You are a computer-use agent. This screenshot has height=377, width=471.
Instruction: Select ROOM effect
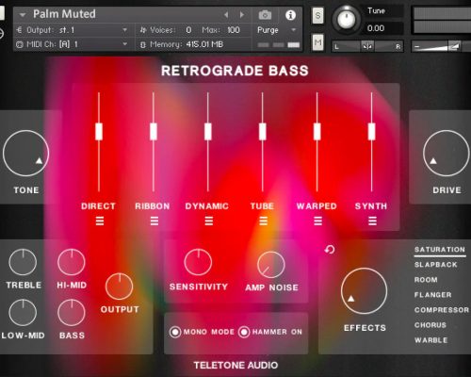click(x=426, y=280)
